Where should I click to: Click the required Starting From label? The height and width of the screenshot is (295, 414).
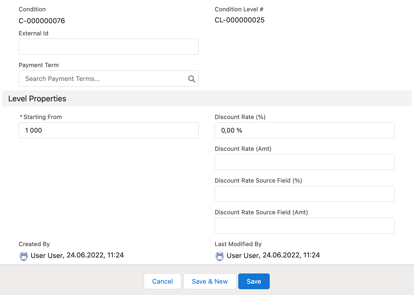pos(42,117)
